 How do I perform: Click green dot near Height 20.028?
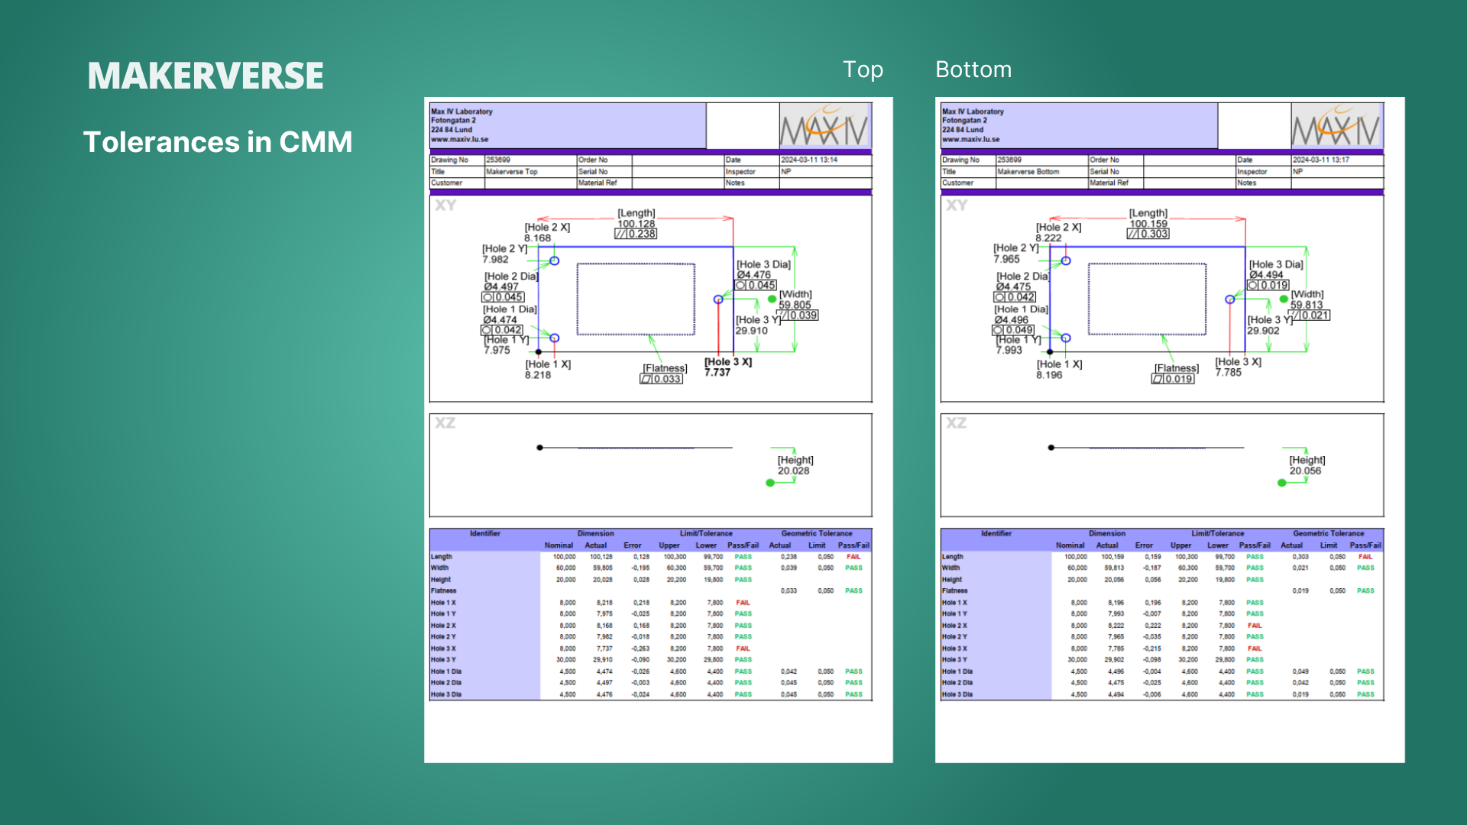tap(770, 483)
